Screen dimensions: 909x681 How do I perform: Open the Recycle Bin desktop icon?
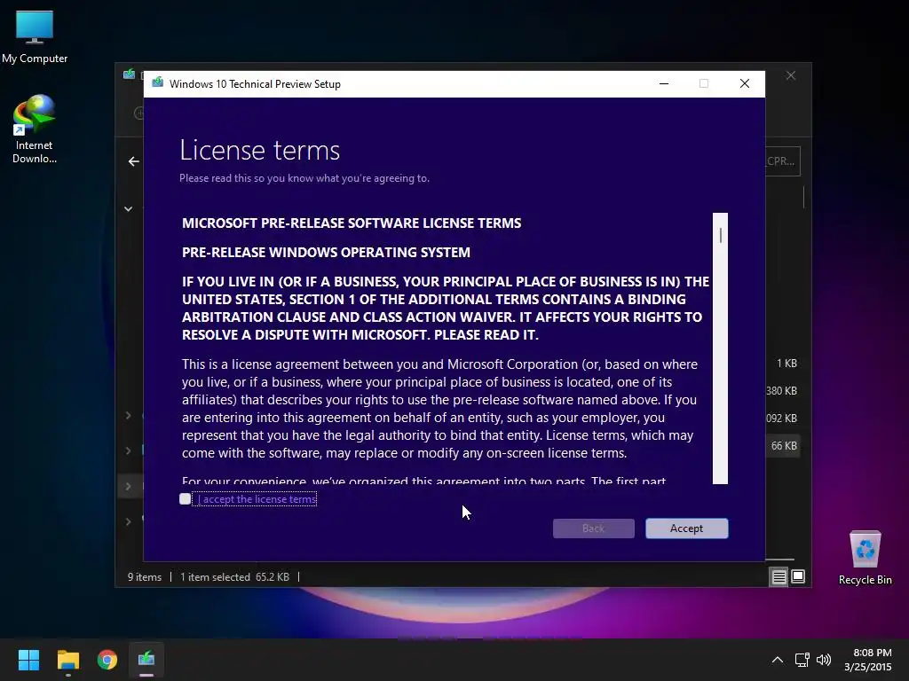(x=865, y=558)
